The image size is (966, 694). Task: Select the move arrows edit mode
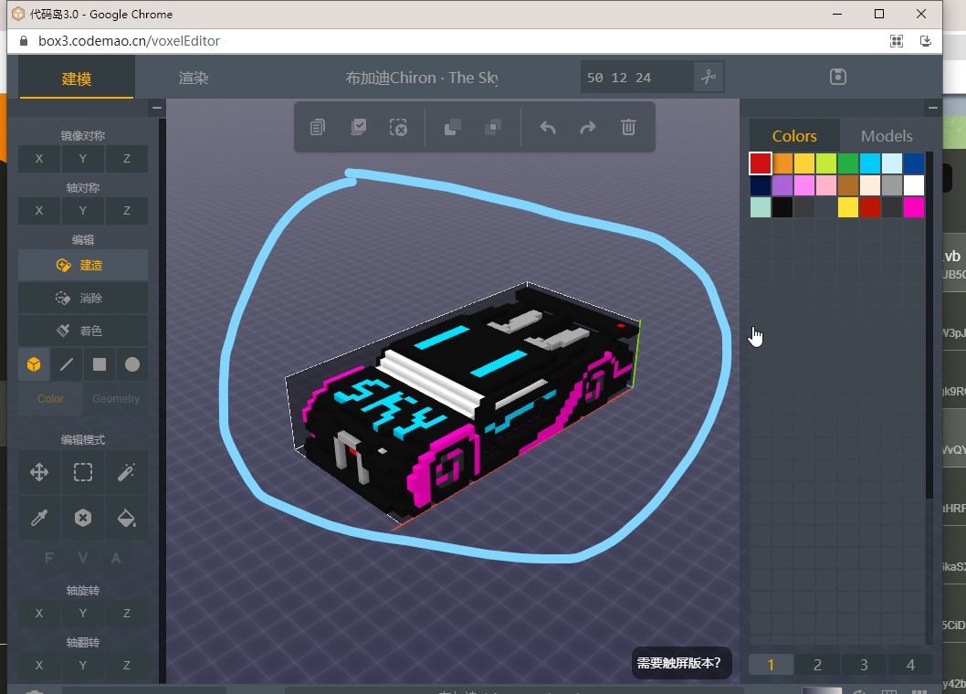coord(39,473)
